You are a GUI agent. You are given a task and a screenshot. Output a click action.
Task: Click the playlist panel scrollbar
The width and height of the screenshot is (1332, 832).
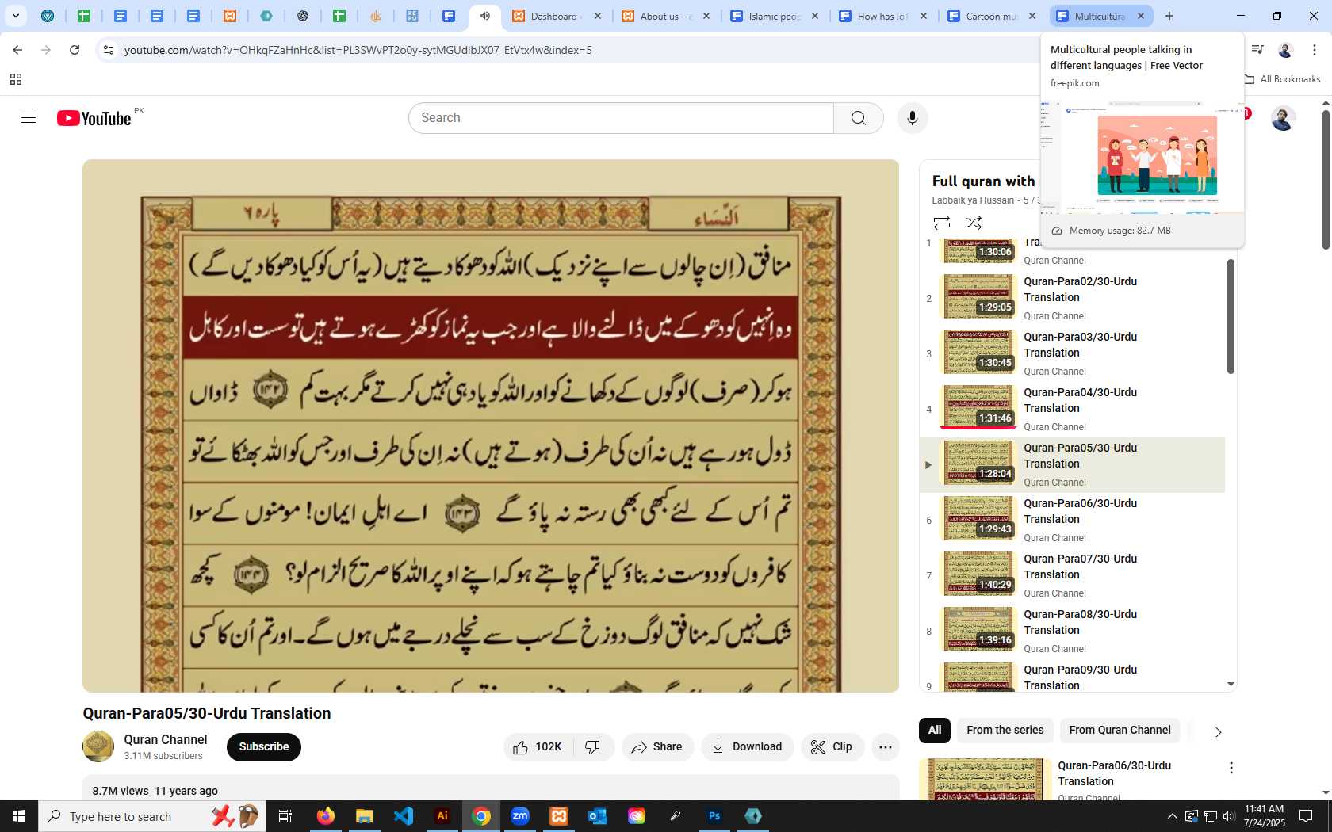click(1231, 317)
